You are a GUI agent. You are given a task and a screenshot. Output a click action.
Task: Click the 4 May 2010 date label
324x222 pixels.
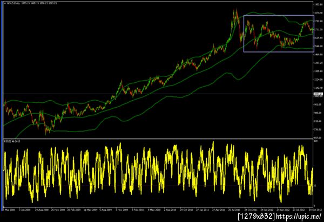[154, 210]
